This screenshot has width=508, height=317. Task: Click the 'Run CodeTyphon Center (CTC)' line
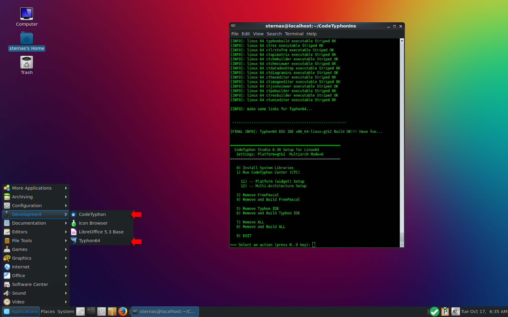[x=268, y=172]
